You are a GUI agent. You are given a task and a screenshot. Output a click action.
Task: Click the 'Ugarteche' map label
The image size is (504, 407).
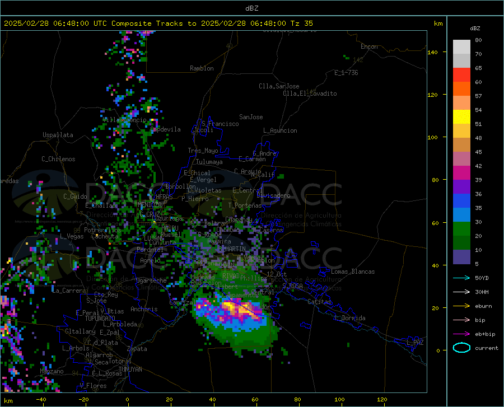point(151,280)
